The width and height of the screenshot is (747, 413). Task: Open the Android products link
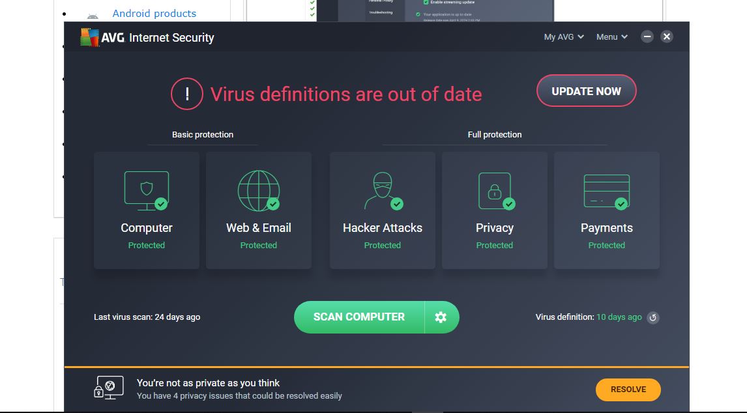click(154, 13)
